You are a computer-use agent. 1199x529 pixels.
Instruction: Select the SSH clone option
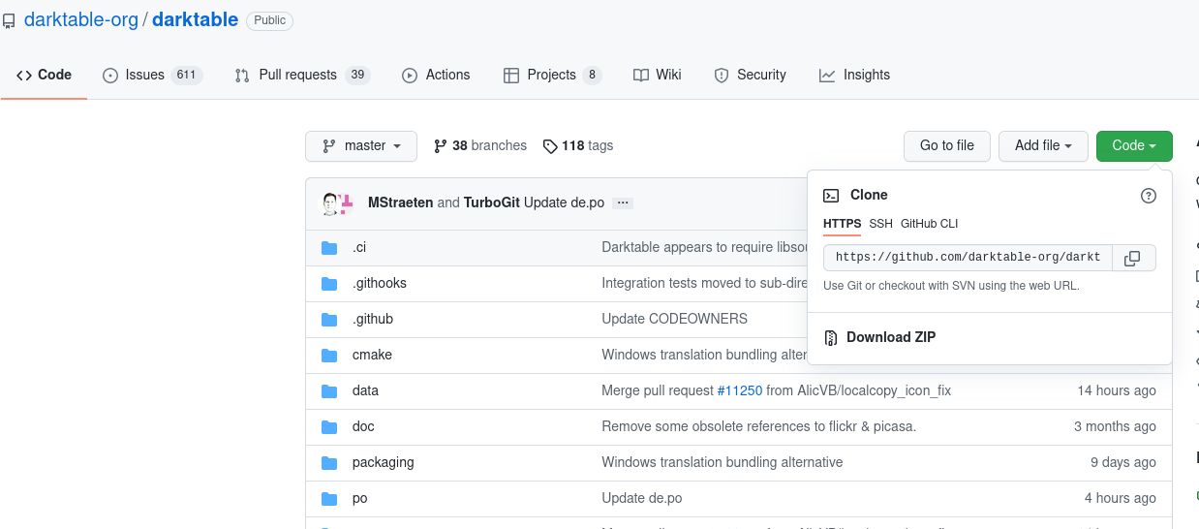pos(880,224)
